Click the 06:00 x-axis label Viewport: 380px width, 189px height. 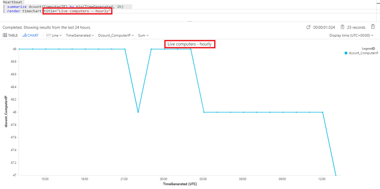tap(243, 179)
